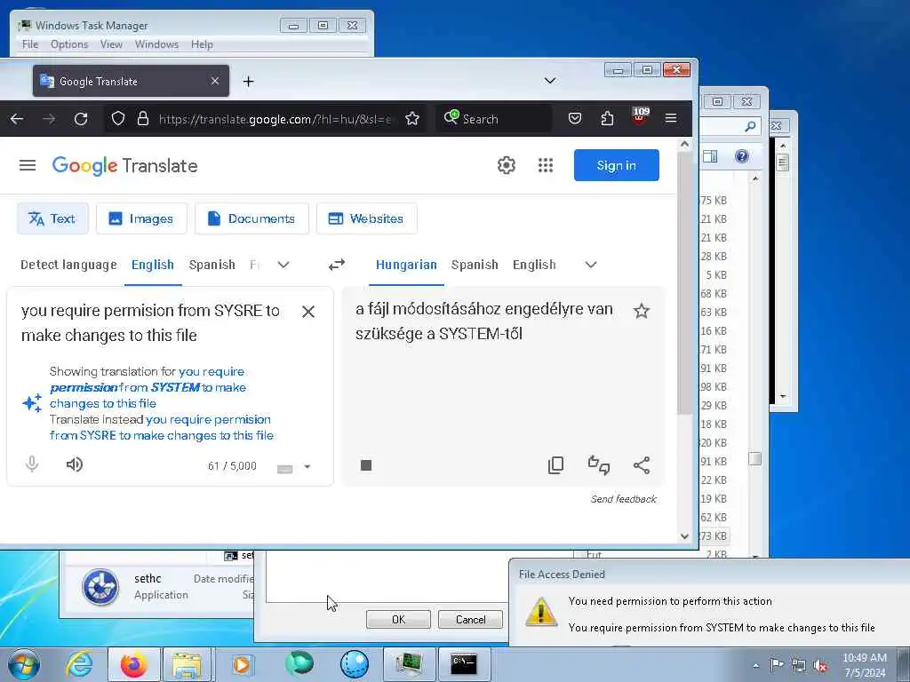Bookmark this page with the star
The width and height of the screenshot is (910, 682).
pos(412,119)
